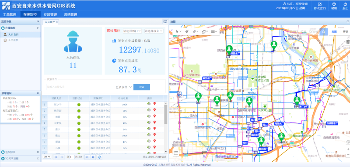Open the map list lines tool
Viewport: 350px width, 167px height.
pos(213,31)
